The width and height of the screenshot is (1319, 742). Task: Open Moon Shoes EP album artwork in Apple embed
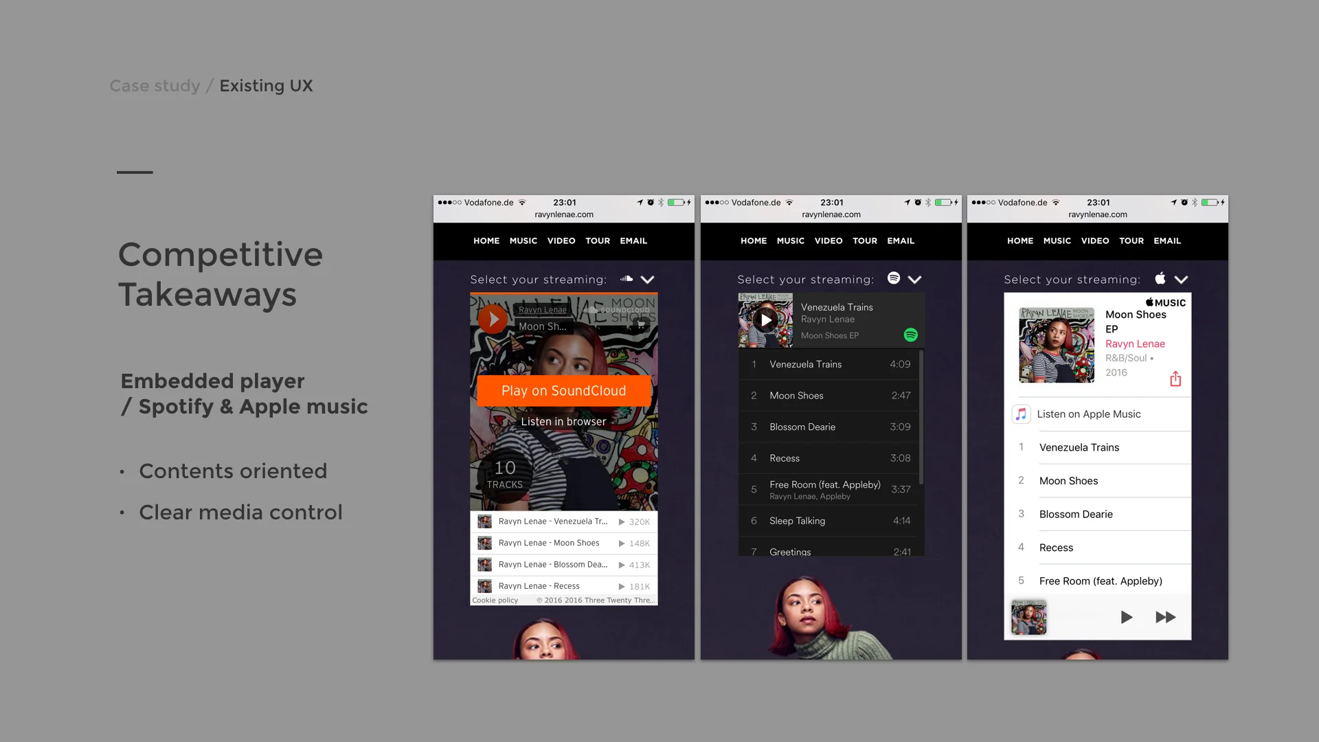click(x=1057, y=345)
